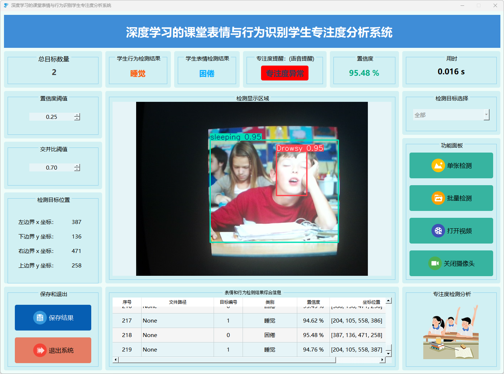This screenshot has width=504, height=374.
Task: Click the app logo in title bar
Action: click(x=6, y=5)
